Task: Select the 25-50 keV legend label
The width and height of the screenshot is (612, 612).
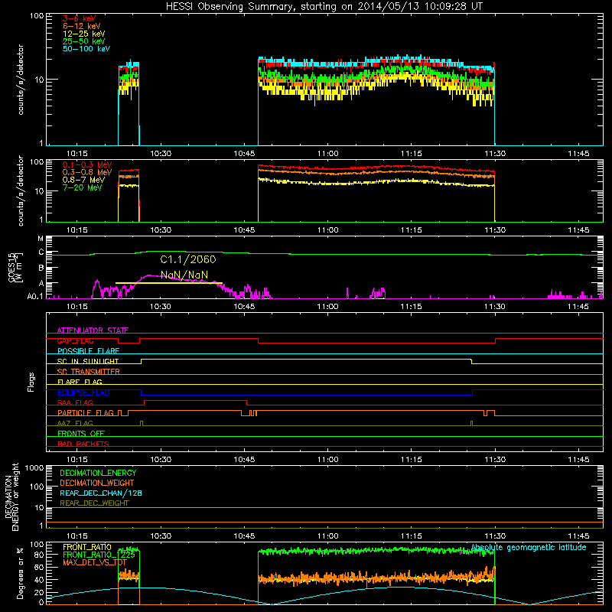Action: coord(83,41)
